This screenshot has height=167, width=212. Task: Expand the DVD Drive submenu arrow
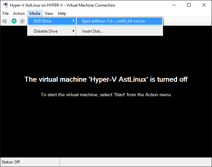73,21
